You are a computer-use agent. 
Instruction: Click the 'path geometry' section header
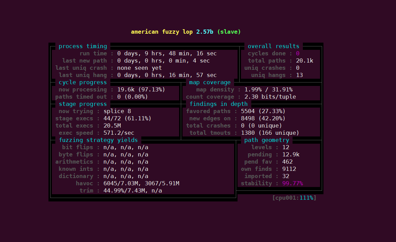[266, 140]
